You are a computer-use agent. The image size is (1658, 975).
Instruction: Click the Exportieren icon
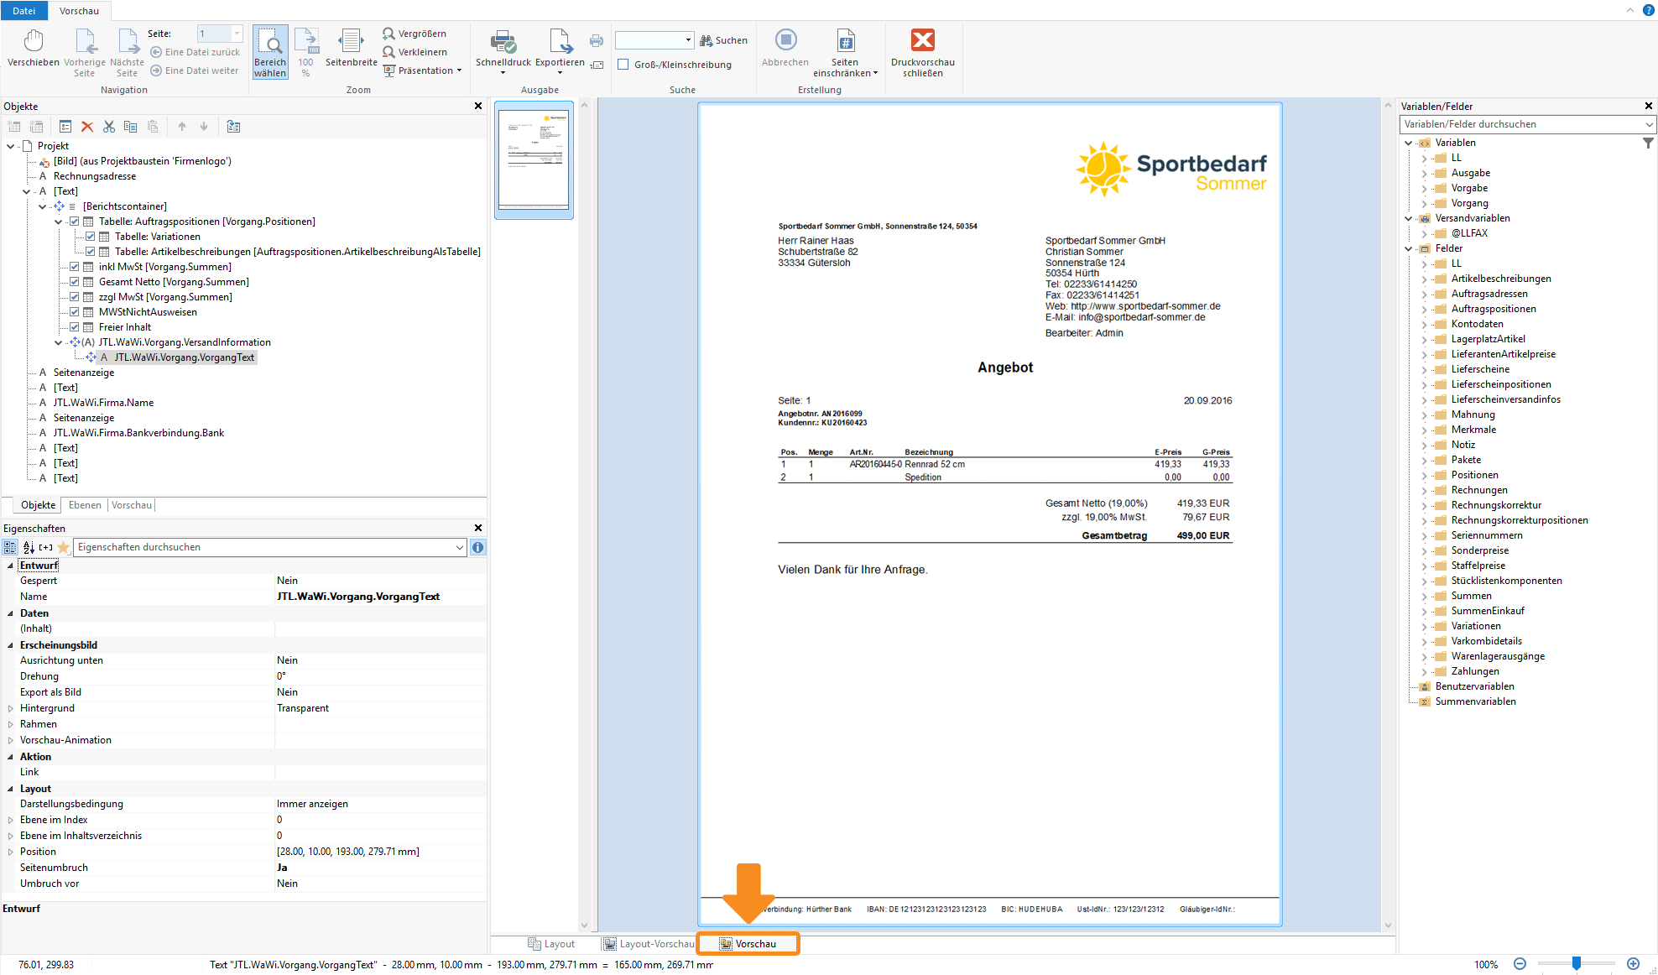[x=560, y=42]
